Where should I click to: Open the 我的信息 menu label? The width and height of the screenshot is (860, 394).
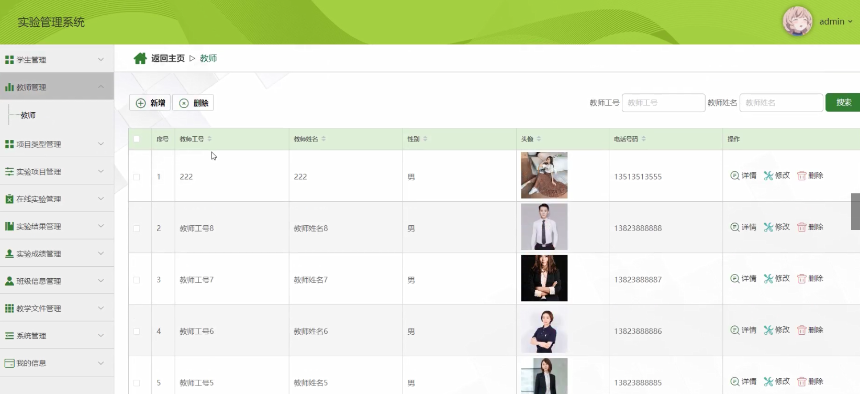pos(31,363)
